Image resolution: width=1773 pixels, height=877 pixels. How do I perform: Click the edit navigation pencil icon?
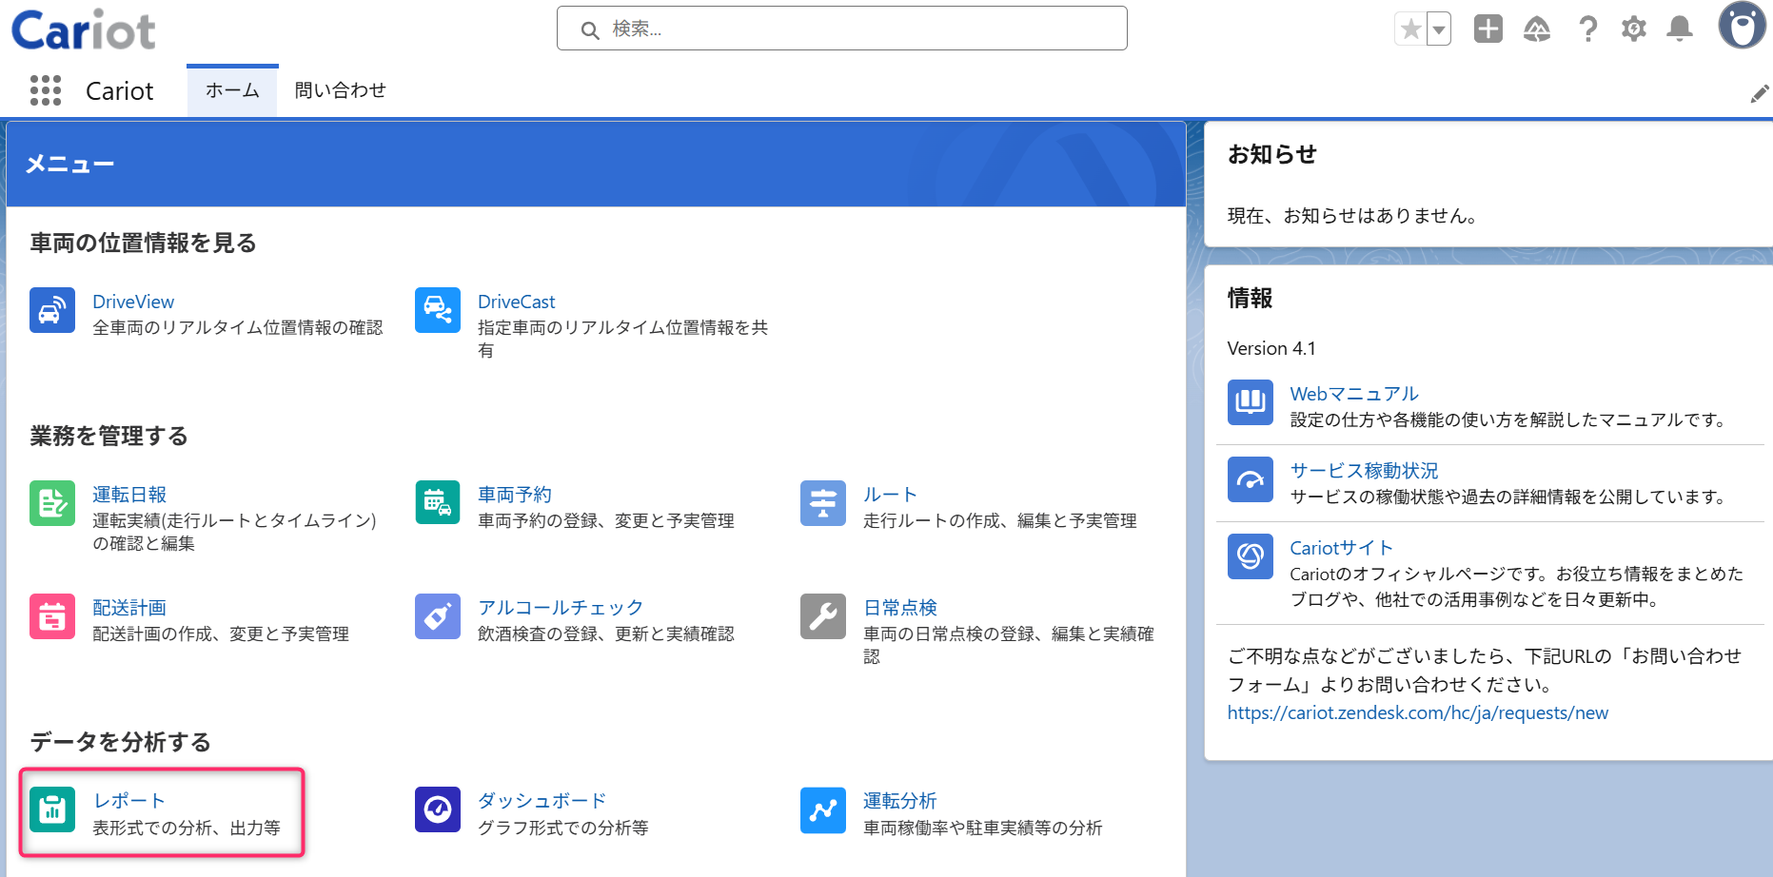pos(1760,93)
